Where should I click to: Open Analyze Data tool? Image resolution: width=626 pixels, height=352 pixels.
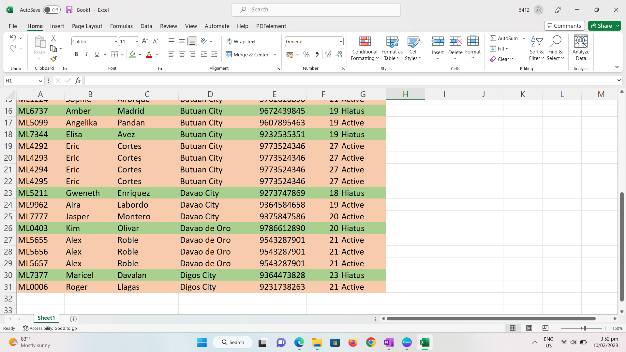pyautogui.click(x=581, y=48)
